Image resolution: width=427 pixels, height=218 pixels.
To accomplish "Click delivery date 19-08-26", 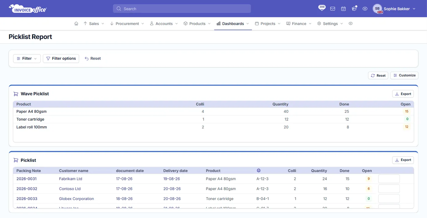I will [171, 179].
